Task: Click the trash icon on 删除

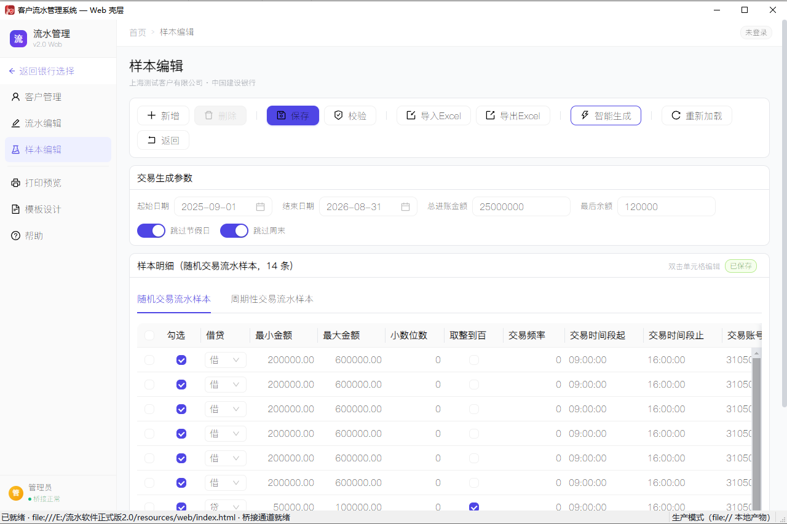Action: coord(208,115)
